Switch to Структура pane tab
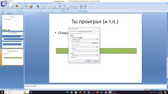 coord(9,13)
